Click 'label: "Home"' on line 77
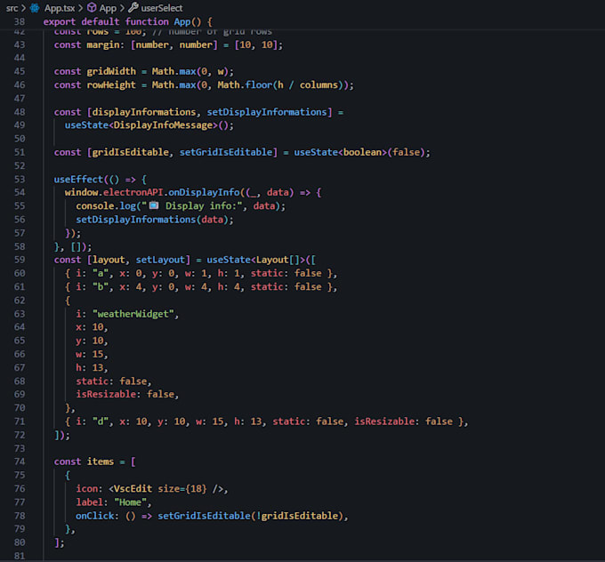 click(x=111, y=502)
